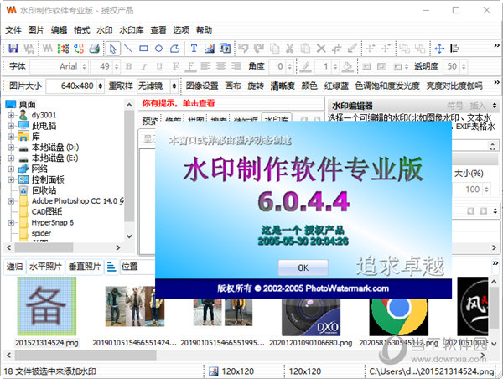Click the image icon in the status bar
The image size is (503, 379).
pyautogui.click(x=213, y=371)
